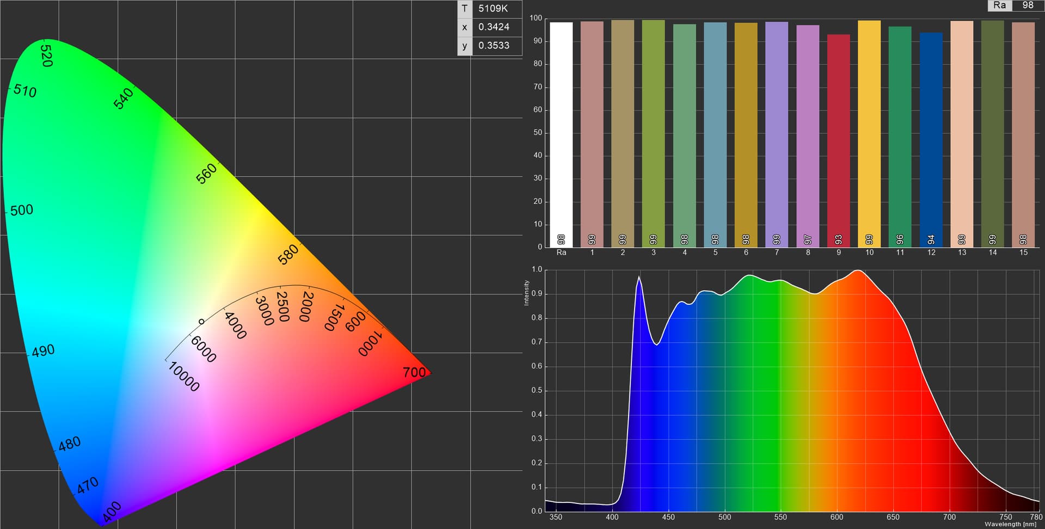The width and height of the screenshot is (1045, 529).
Task: Click the 510 wavelength label on the CIE diagram
Action: (x=25, y=90)
